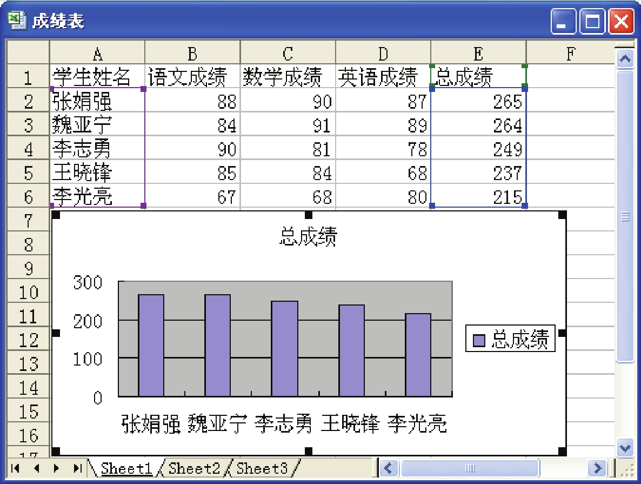The width and height of the screenshot is (641, 484).
Task: Click the vertical scrollbar thumb
Action: coord(625,216)
